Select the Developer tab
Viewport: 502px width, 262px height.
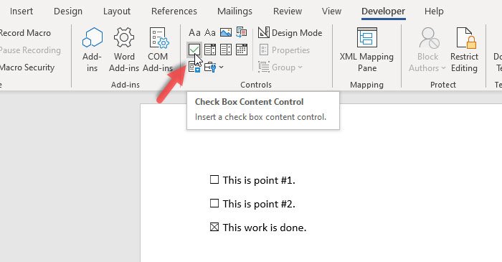point(383,11)
